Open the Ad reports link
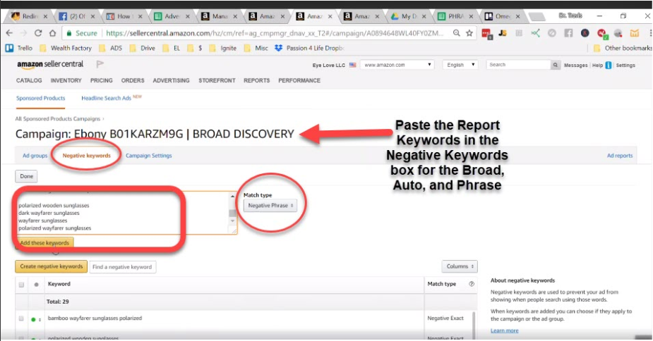The width and height of the screenshot is (653, 341). [x=620, y=156]
